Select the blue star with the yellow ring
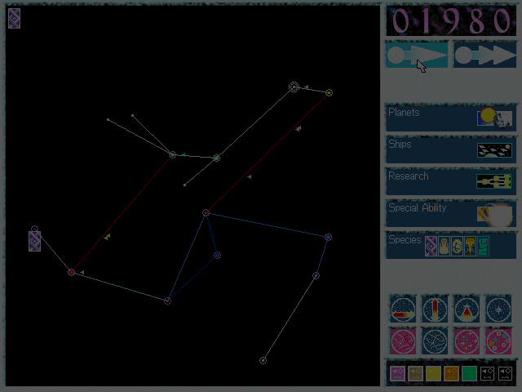The height and width of the screenshot is (392, 522). [217, 158]
